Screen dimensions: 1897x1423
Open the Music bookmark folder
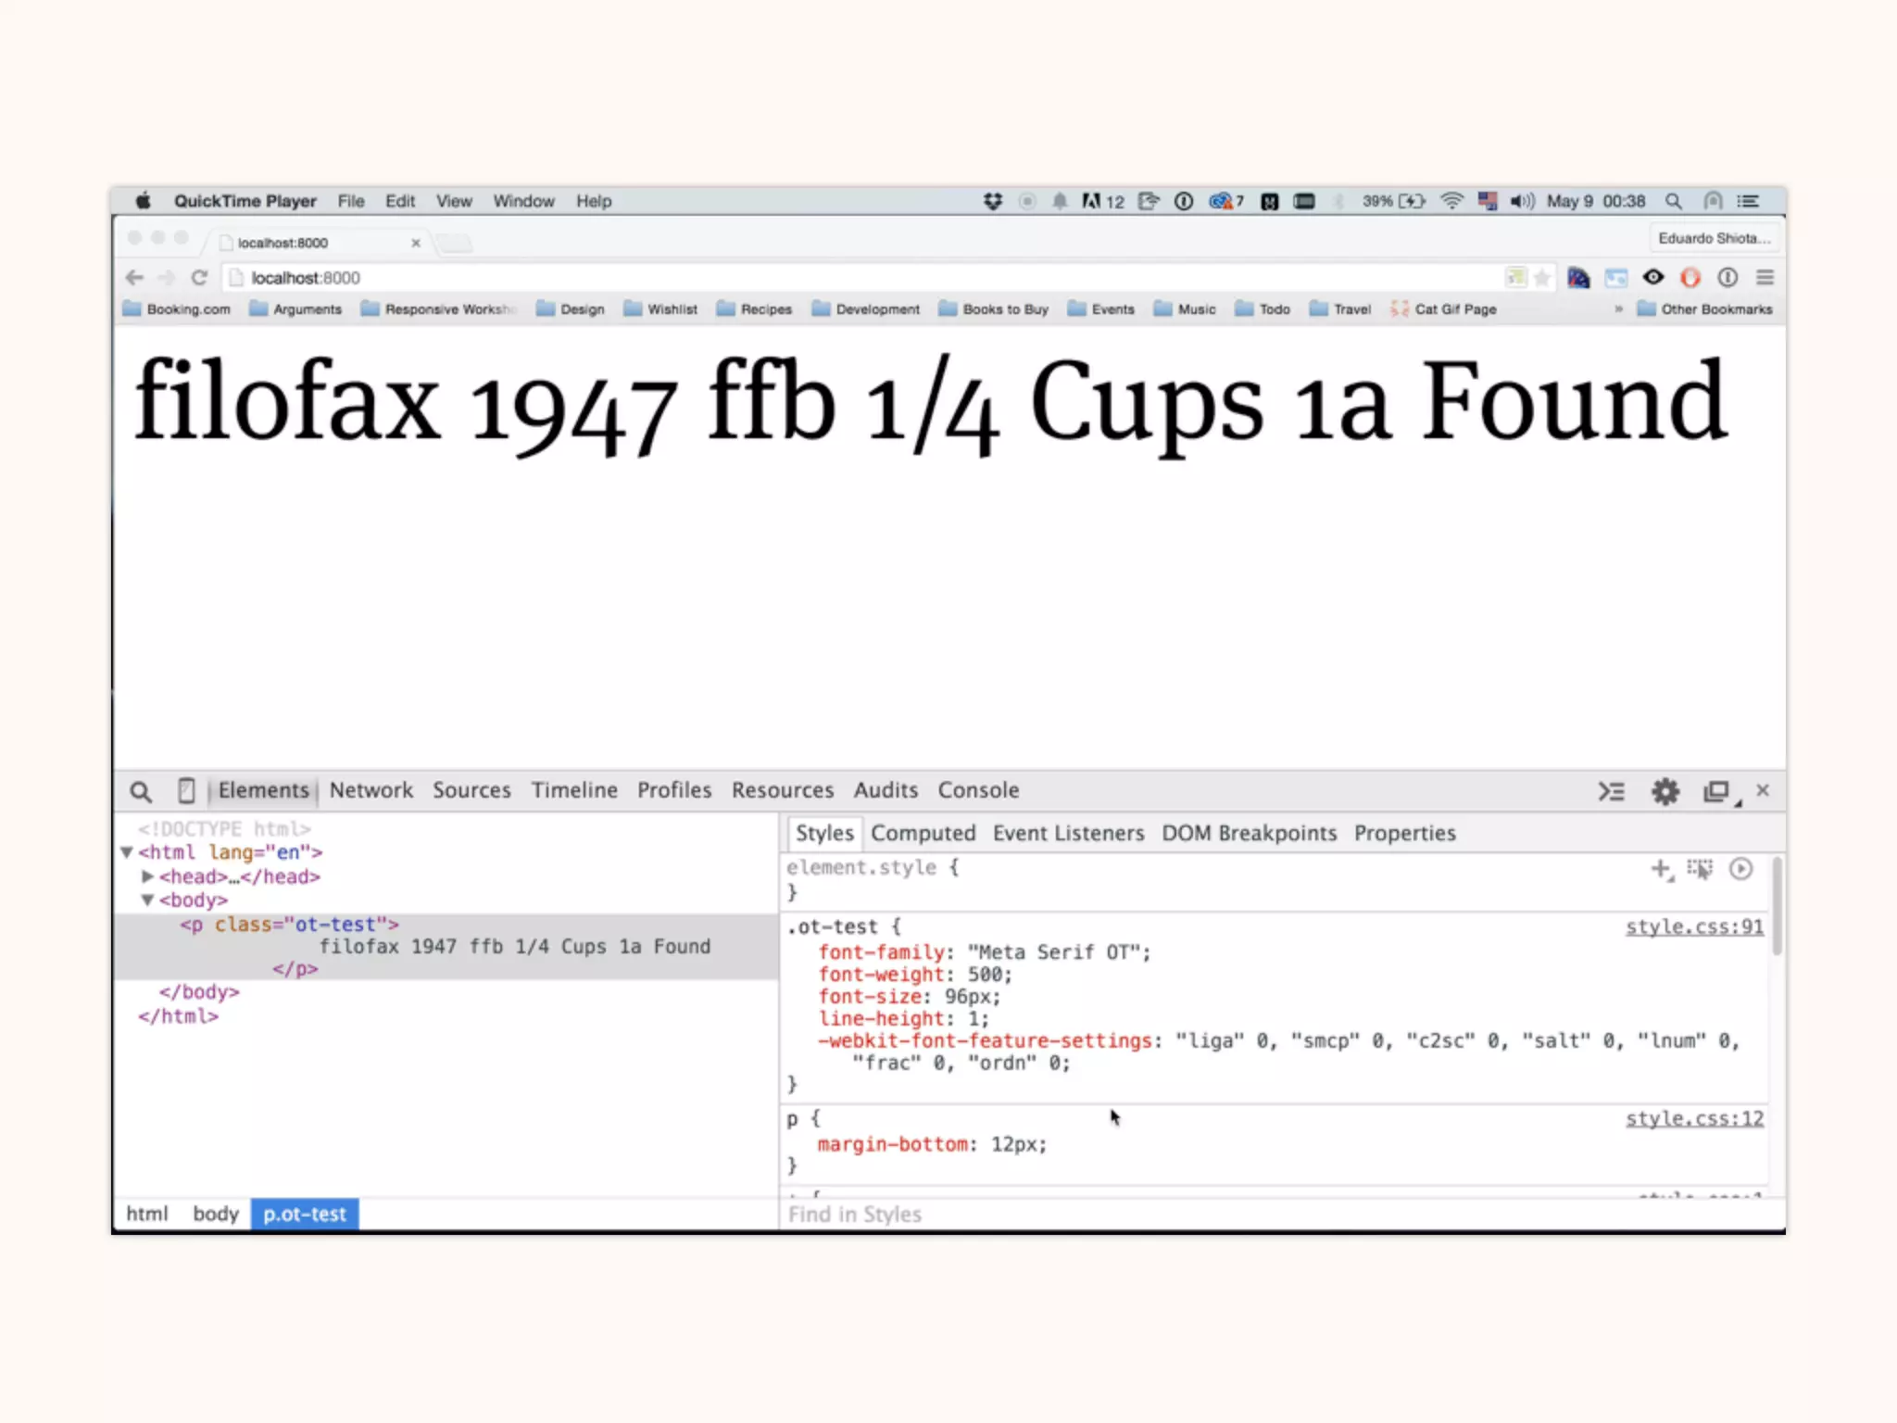pos(1185,309)
